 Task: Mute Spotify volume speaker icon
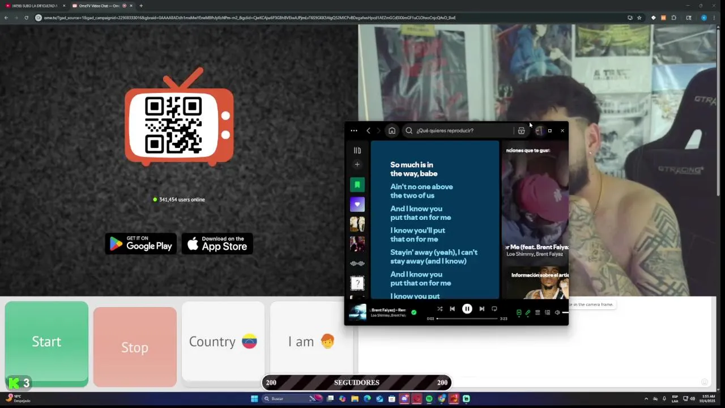coord(557,312)
